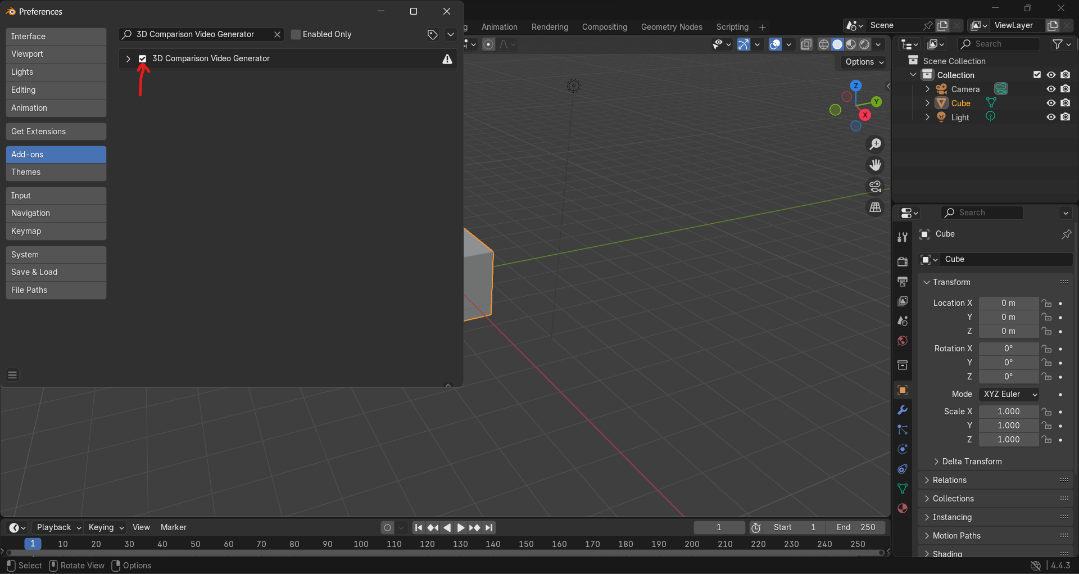Hide the Light with its eye icon
This screenshot has height=574, width=1079.
click(1051, 117)
